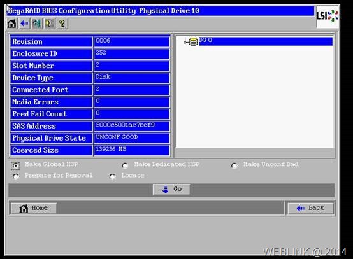Click the exit door toolbar icon
The image size is (353, 259).
(x=37, y=24)
